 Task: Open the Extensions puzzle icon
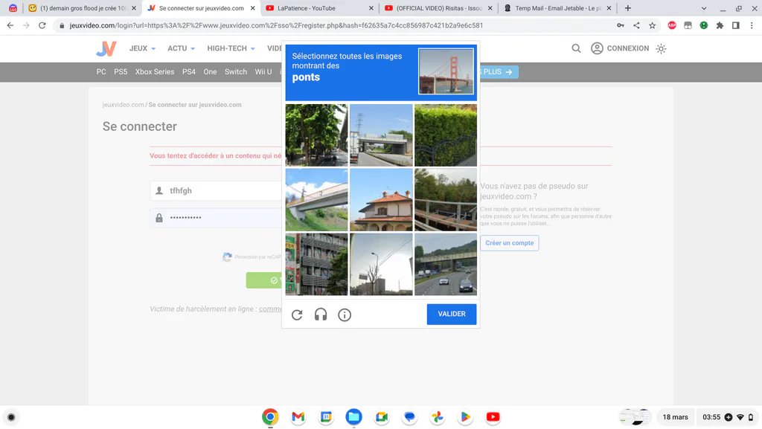point(720,25)
